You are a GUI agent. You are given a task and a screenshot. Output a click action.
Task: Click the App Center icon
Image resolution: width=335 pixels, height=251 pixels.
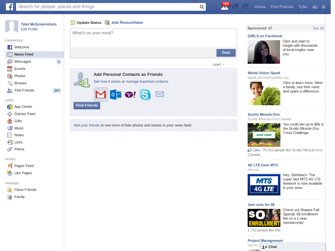(9, 107)
